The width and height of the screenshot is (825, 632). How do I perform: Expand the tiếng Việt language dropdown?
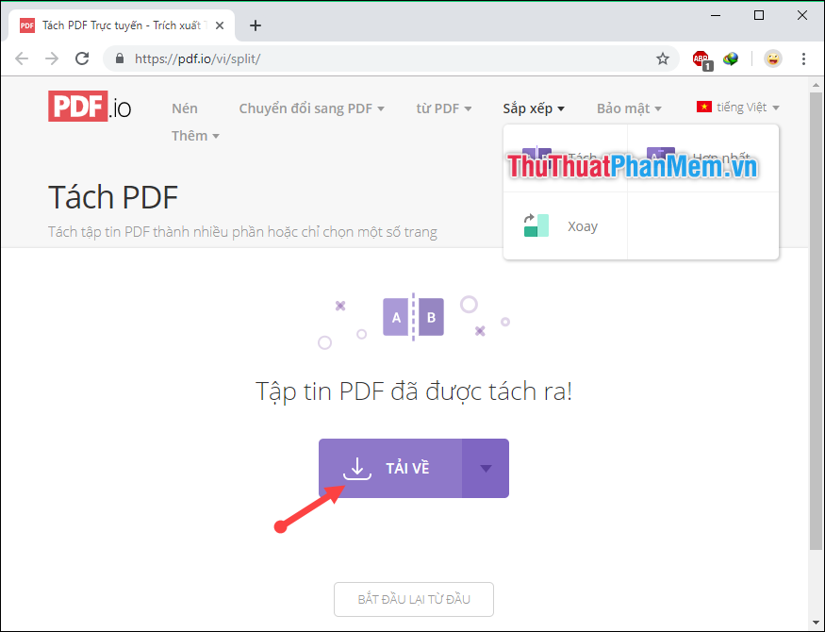tap(738, 107)
